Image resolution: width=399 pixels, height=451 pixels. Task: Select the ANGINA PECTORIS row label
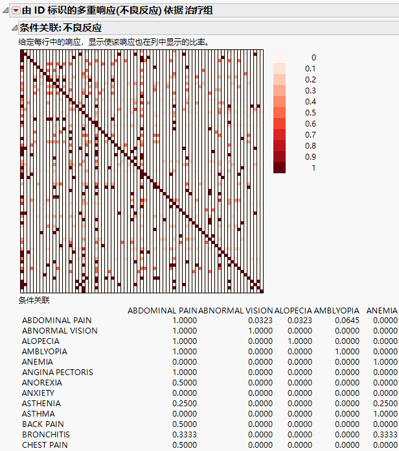[x=58, y=372]
